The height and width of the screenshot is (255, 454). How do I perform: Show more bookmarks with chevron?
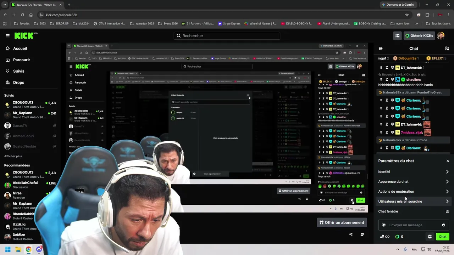click(x=416, y=24)
